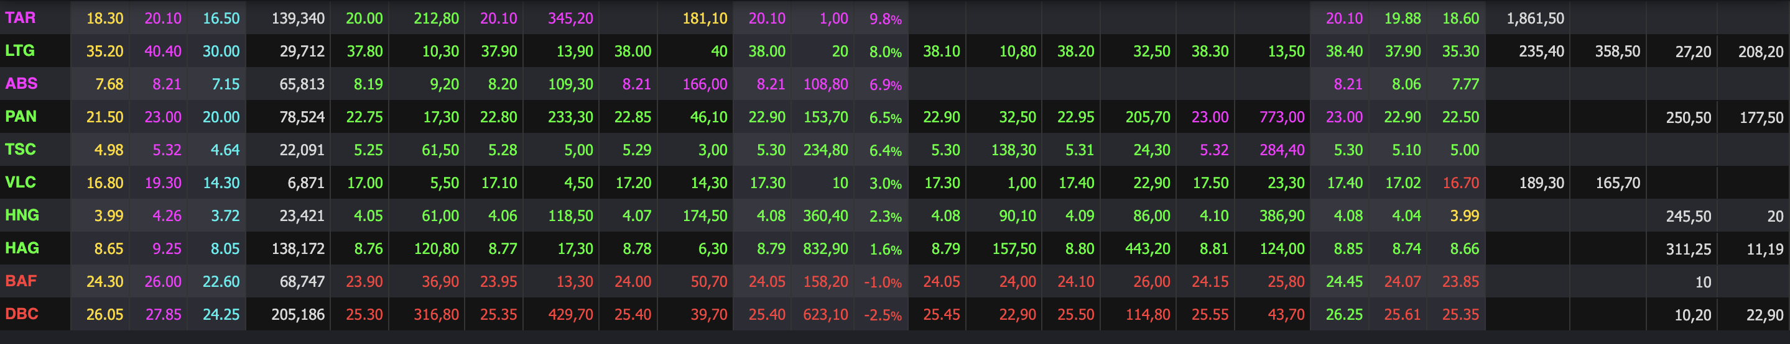The height and width of the screenshot is (344, 1790).
Task: Click the 166,00 volume in ABS row
Action: [705, 84]
